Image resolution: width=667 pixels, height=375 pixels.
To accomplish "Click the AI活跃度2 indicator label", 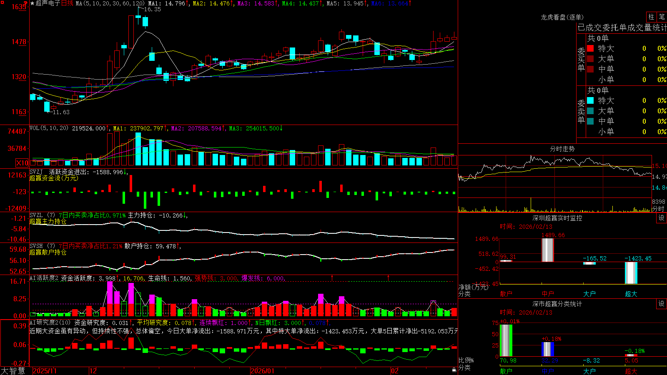I will pyautogui.click(x=44, y=278).
